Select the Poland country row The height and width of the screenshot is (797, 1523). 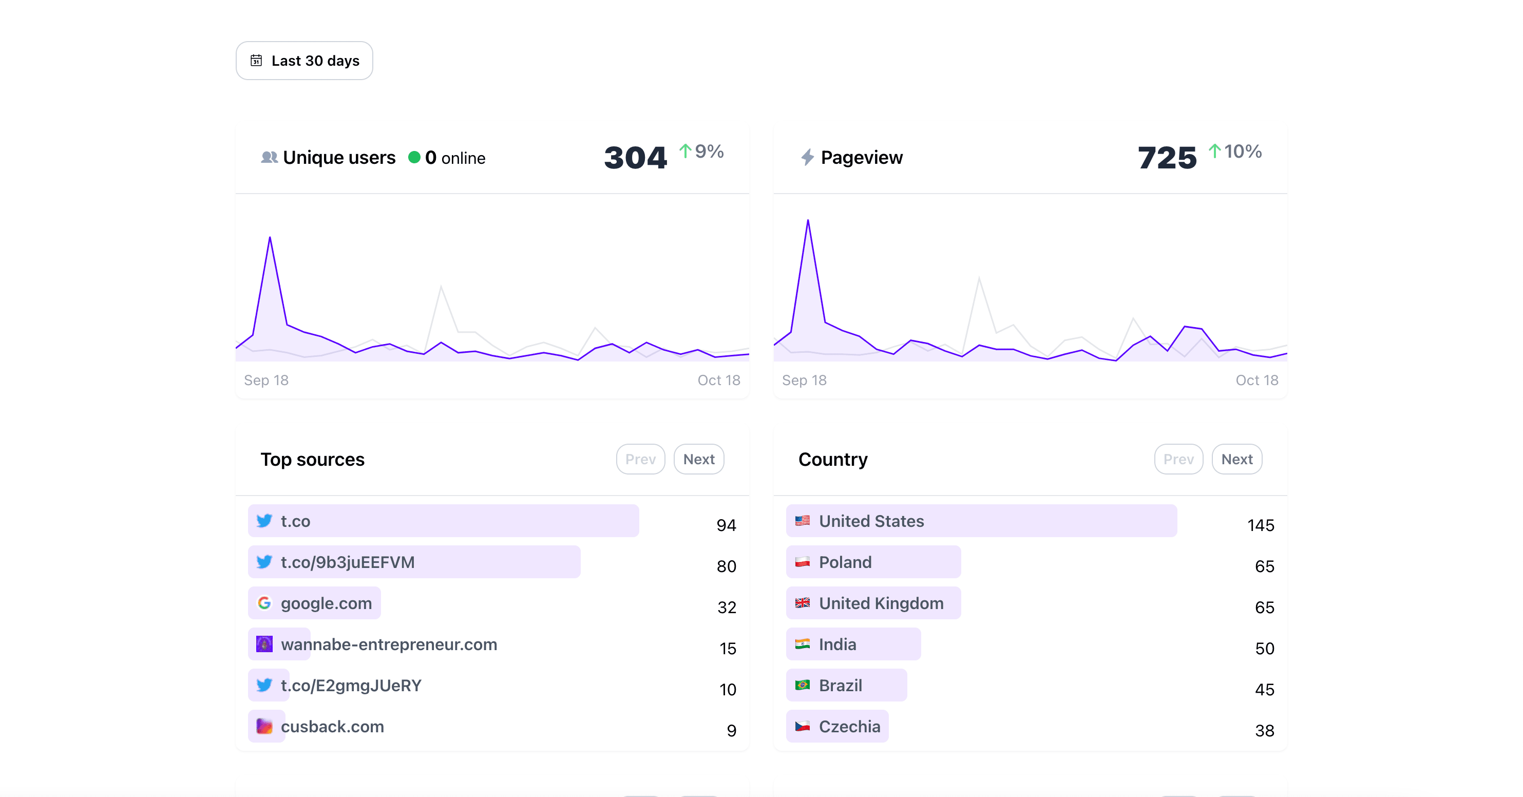(x=845, y=562)
